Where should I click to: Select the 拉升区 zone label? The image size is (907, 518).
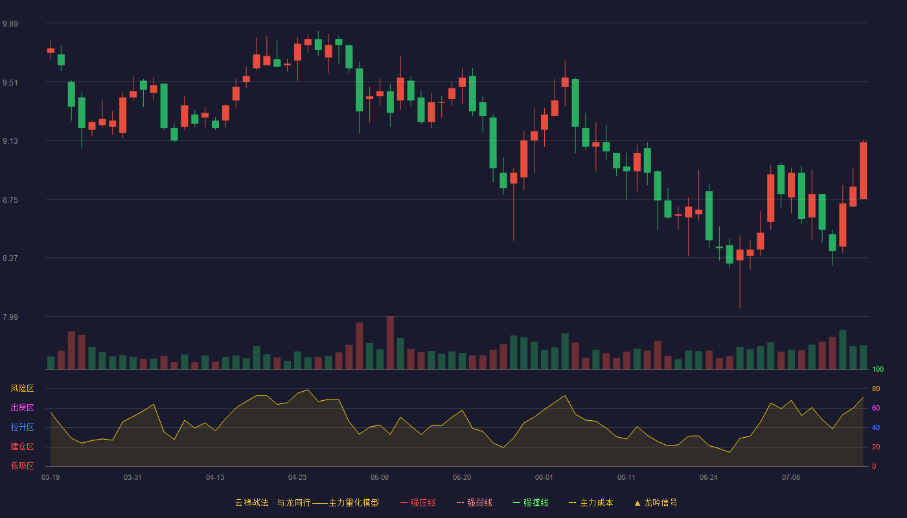[x=22, y=427]
